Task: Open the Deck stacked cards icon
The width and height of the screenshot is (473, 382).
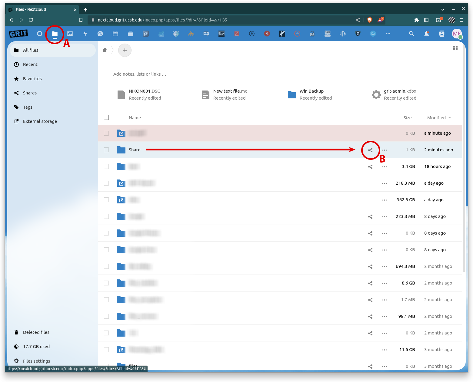Action: click(x=131, y=34)
